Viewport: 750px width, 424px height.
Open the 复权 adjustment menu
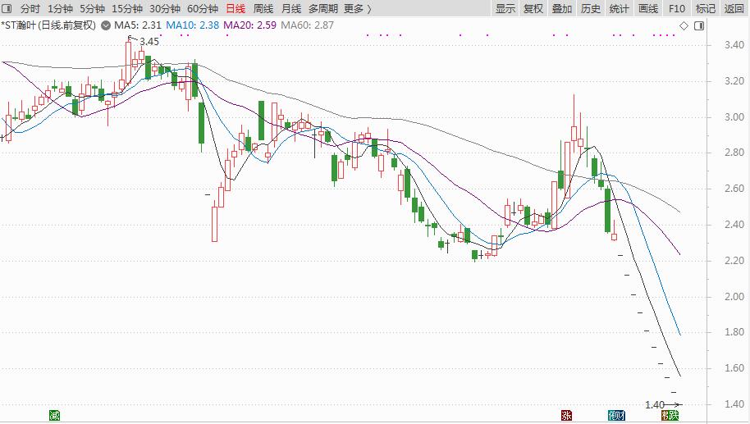coord(533,9)
